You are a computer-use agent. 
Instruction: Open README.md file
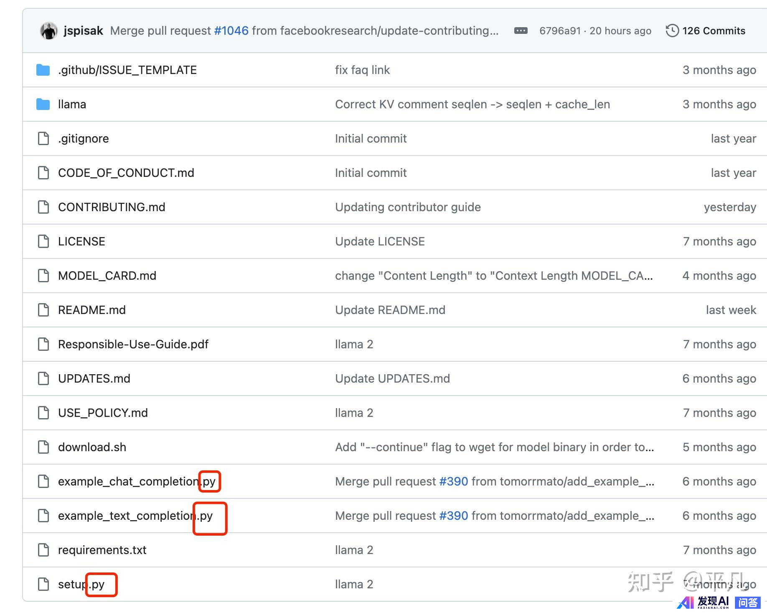click(x=92, y=310)
